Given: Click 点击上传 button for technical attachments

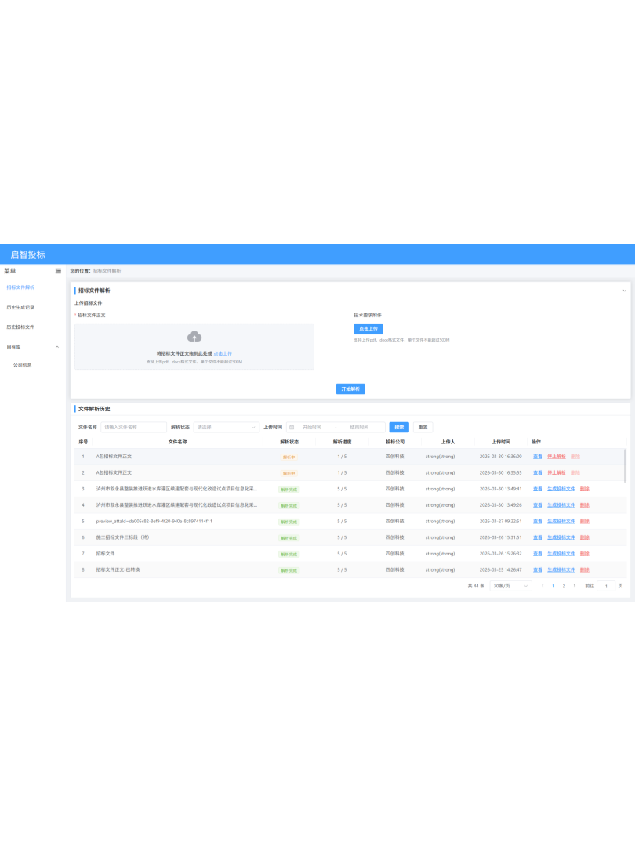Looking at the screenshot, I should click(368, 329).
